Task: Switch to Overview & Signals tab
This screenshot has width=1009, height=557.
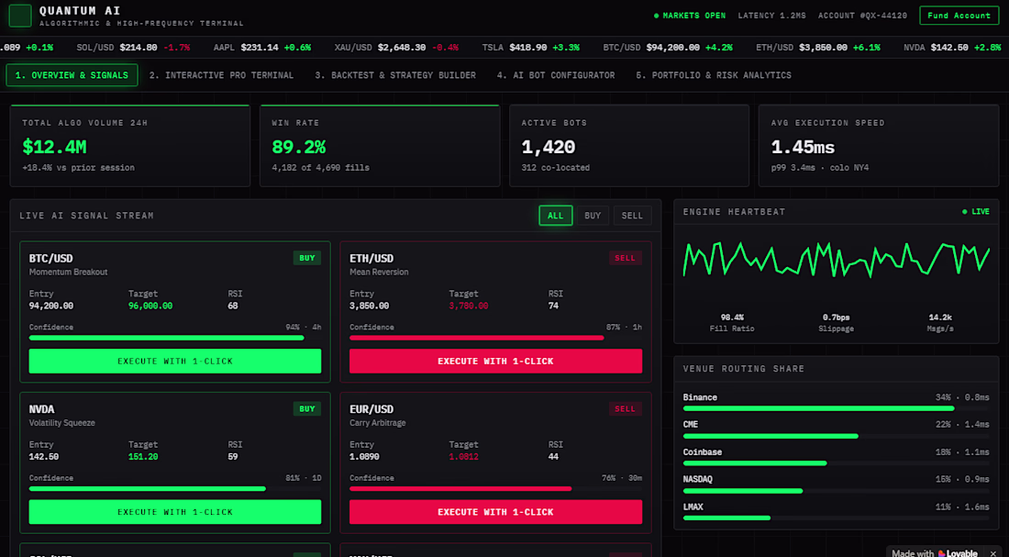Action: pyautogui.click(x=72, y=75)
